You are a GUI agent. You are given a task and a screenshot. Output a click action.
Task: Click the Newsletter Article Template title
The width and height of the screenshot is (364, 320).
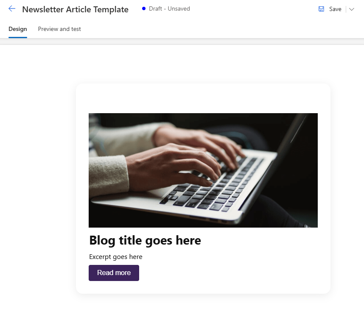point(75,9)
